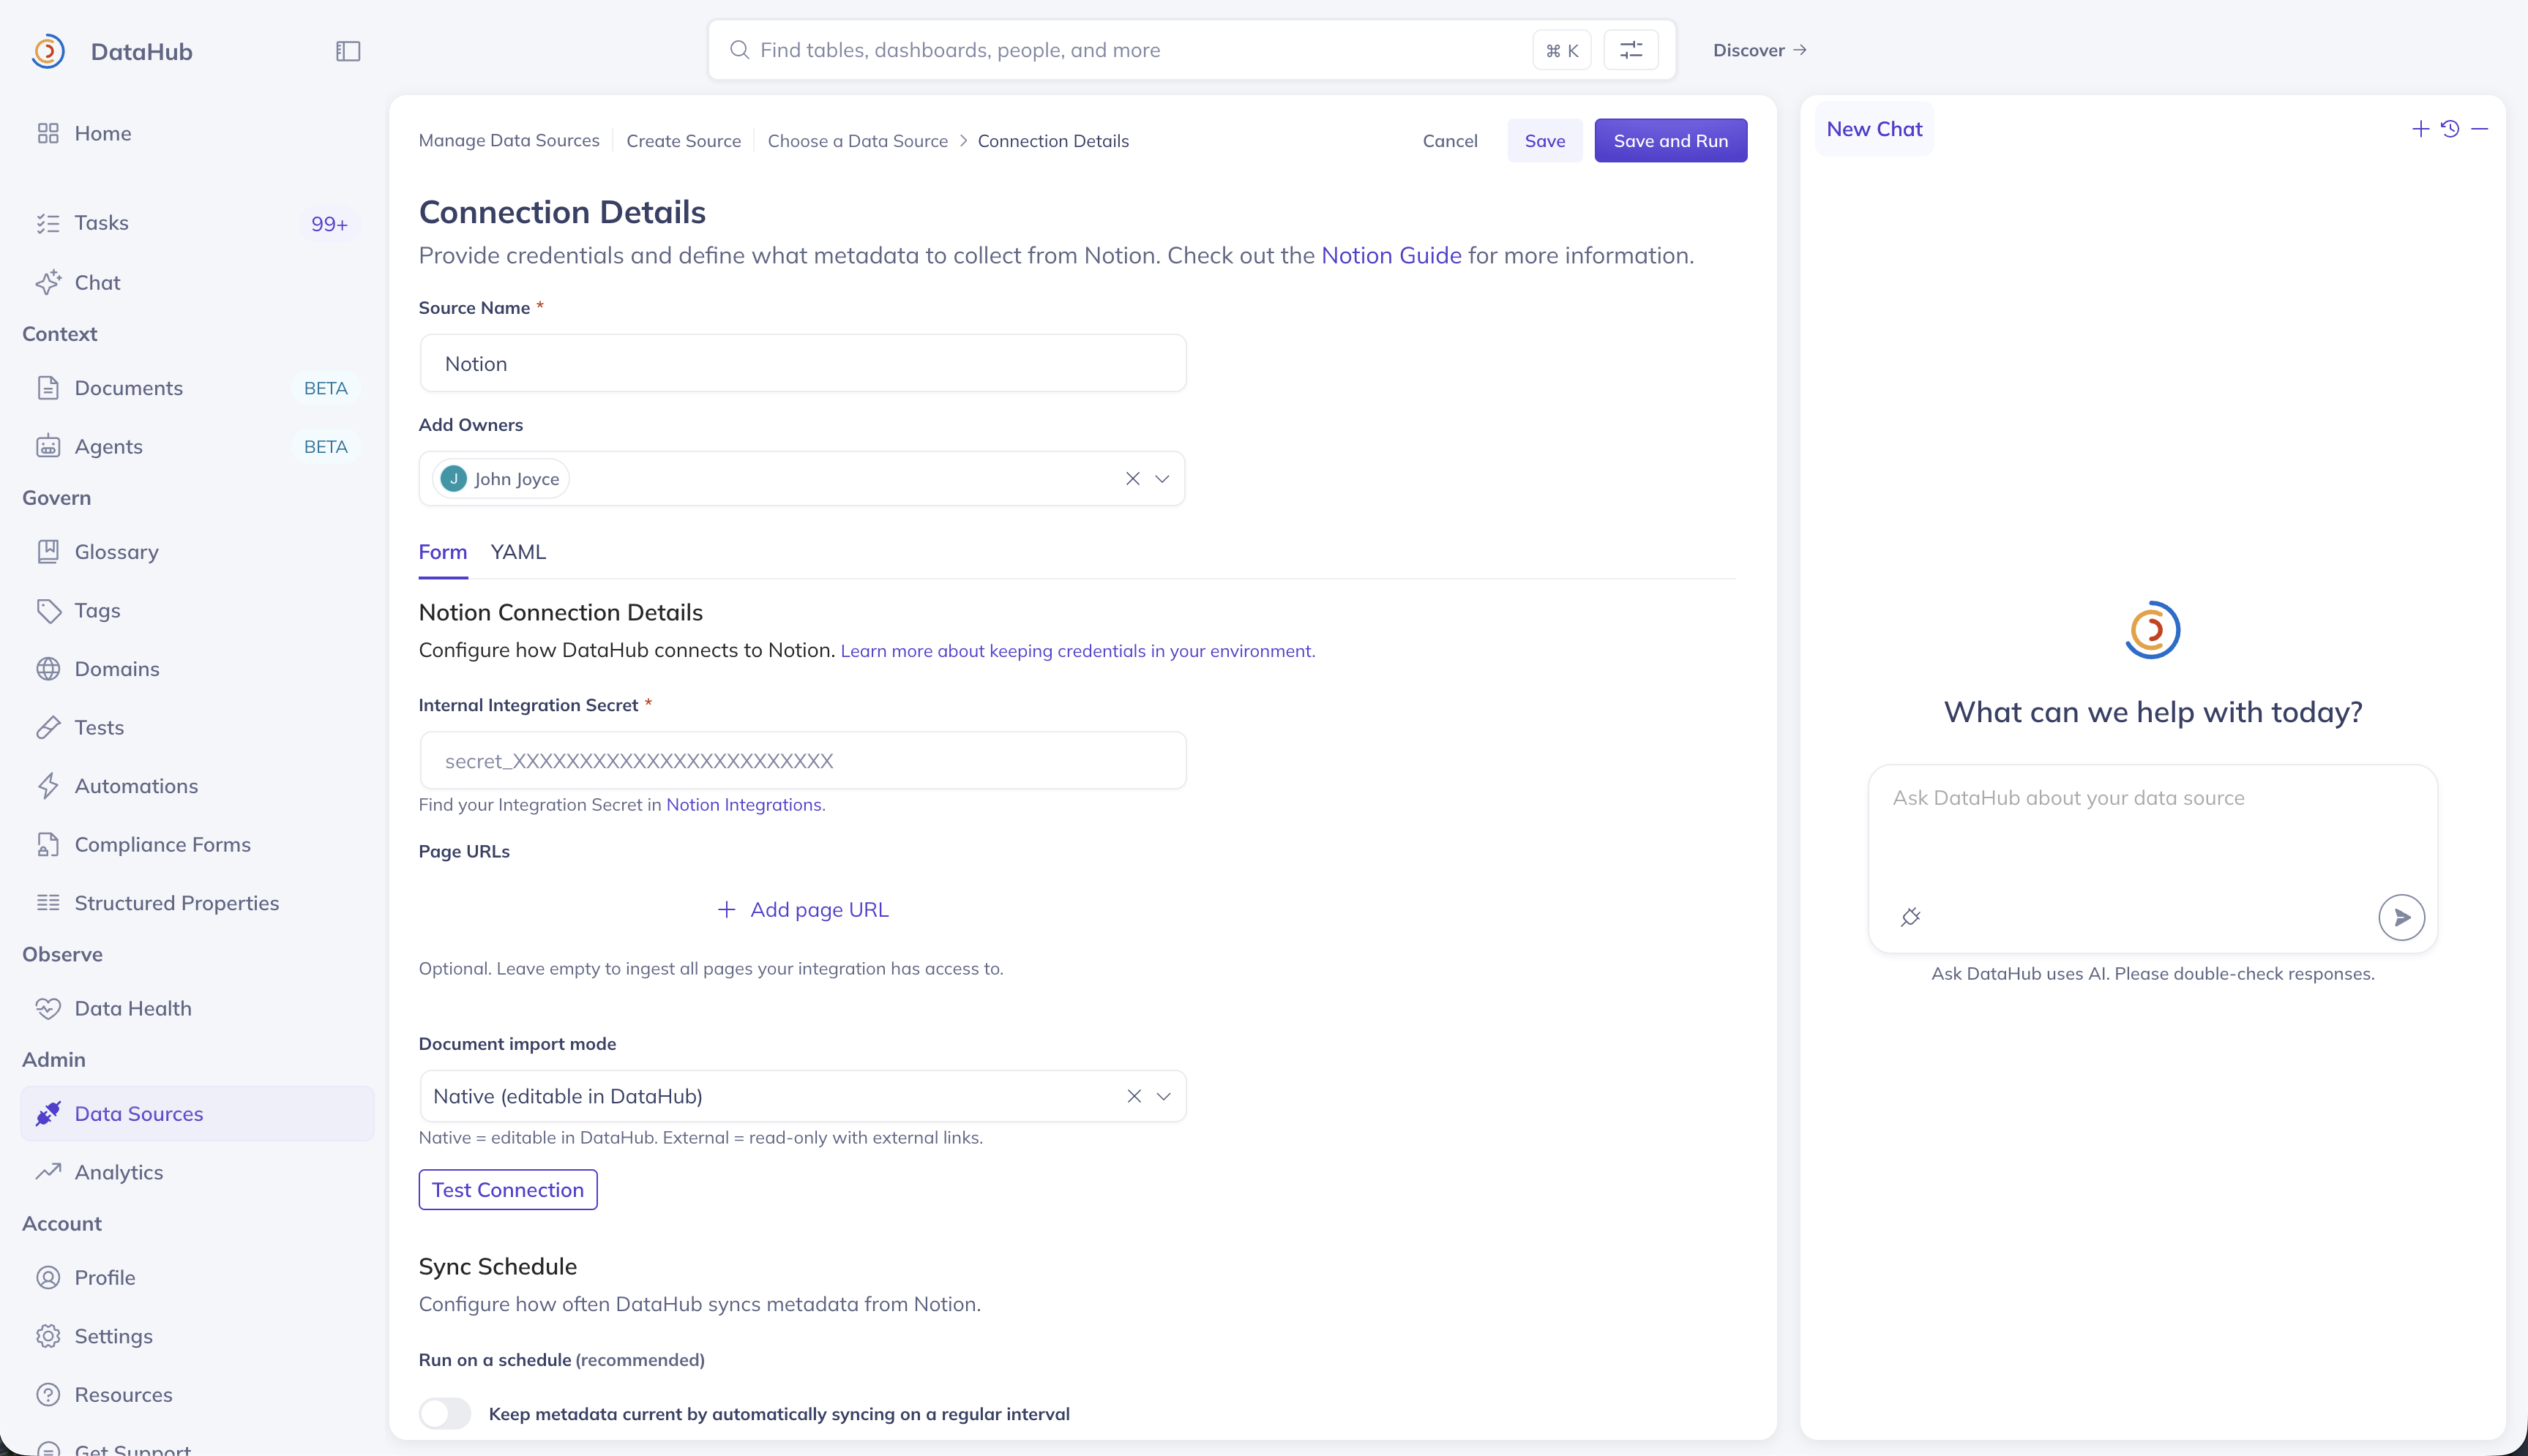
Task: Focus the Internal Integration Secret field
Action: point(803,761)
